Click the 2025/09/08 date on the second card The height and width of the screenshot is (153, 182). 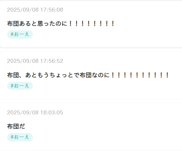[23, 61]
